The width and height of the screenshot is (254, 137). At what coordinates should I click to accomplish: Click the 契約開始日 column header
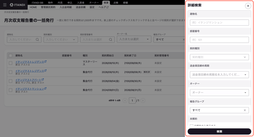coord(108,56)
